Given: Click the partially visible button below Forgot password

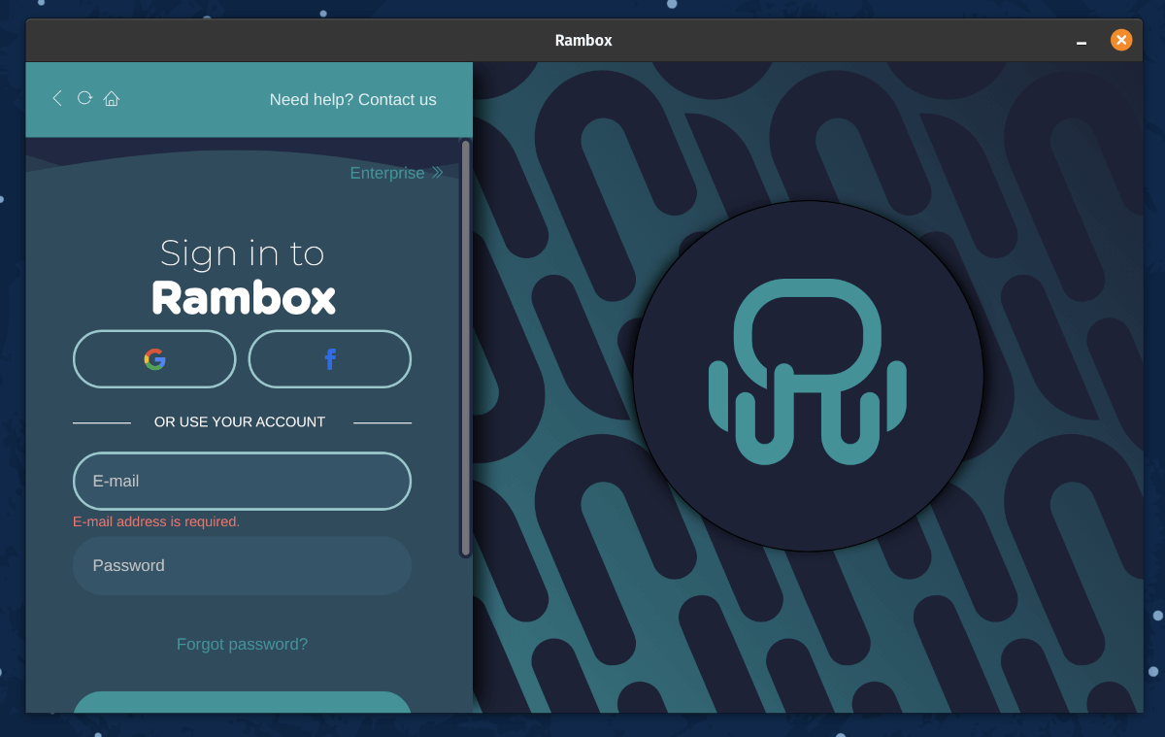Looking at the screenshot, I should pyautogui.click(x=242, y=702).
